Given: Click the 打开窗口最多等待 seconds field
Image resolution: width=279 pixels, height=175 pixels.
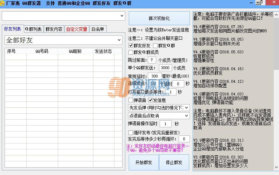Looking at the screenshot, I should click(x=171, y=92).
